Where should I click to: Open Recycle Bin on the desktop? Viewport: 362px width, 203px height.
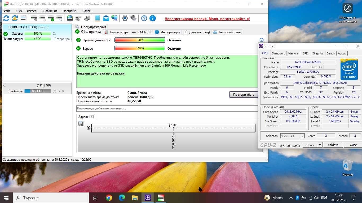[347, 168]
